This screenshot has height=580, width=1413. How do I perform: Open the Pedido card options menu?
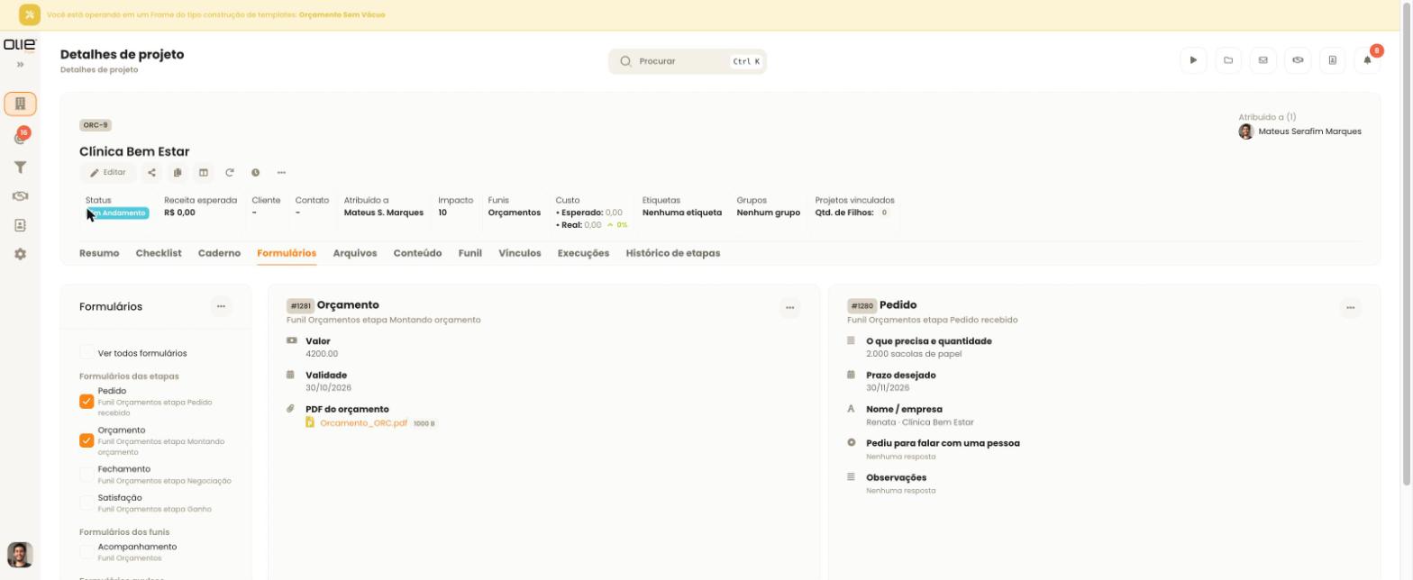coord(1350,308)
